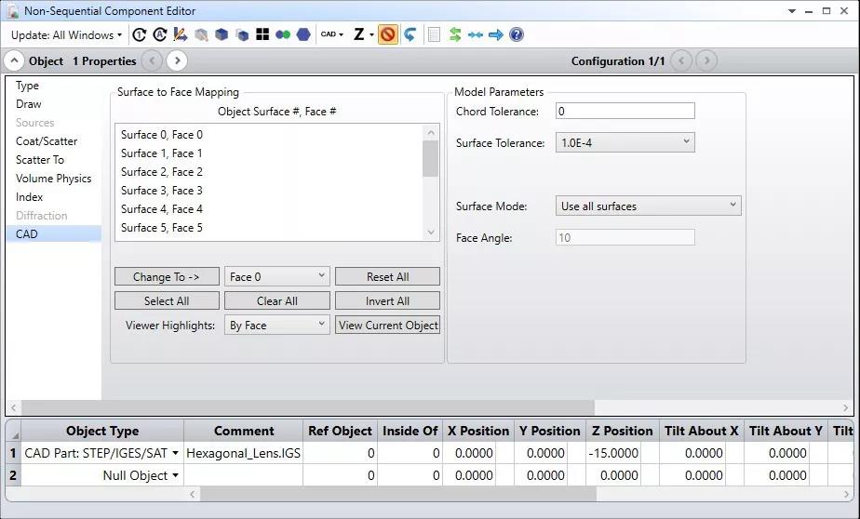Click the green and blue circles icon
This screenshot has height=519, width=860.
pos(283,35)
